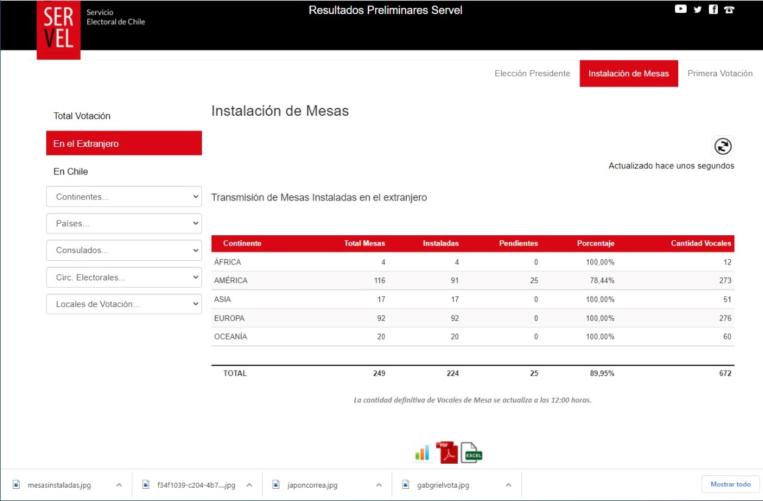
Task: Expand options for mesasinstaladas.jpg download
Action: (119, 485)
